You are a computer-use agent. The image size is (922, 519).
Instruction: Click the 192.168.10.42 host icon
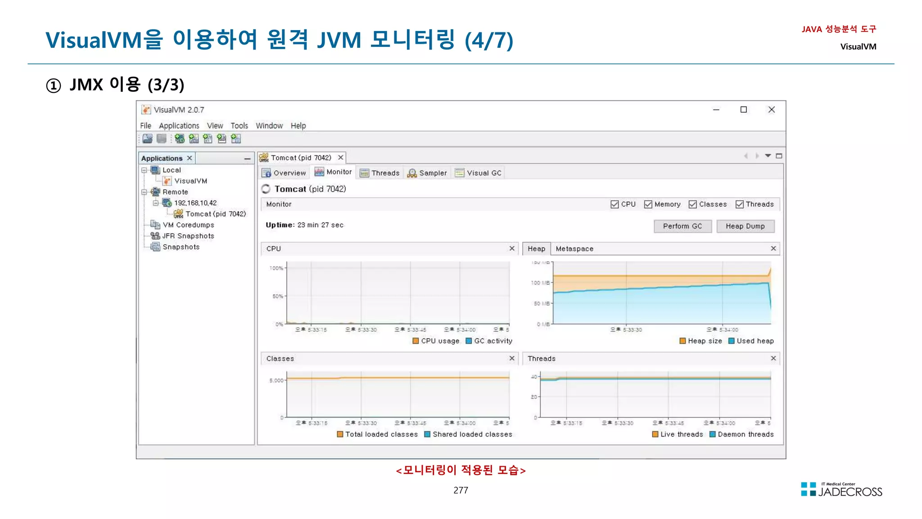coord(167,203)
